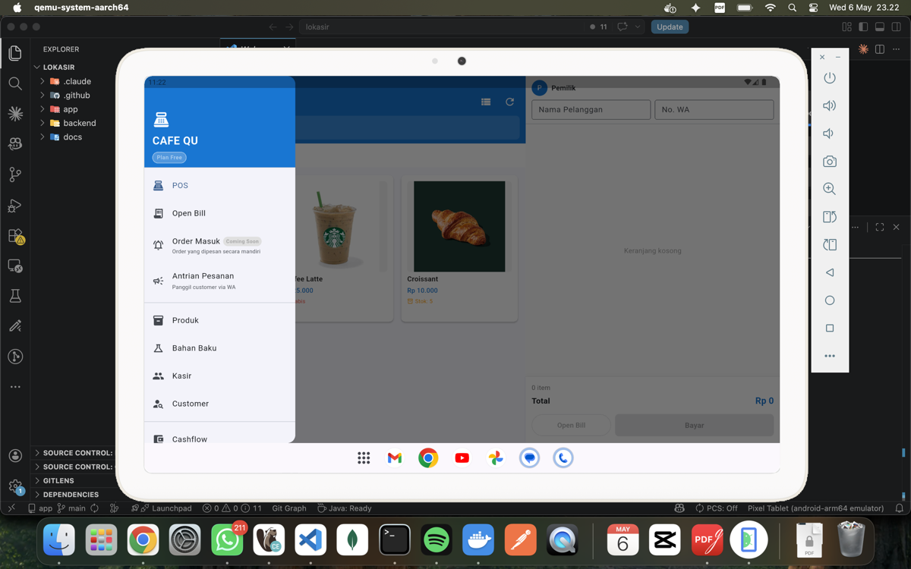Open Spotlight search in macOS menu bar
Image resolution: width=911 pixels, height=569 pixels.
pos(792,8)
